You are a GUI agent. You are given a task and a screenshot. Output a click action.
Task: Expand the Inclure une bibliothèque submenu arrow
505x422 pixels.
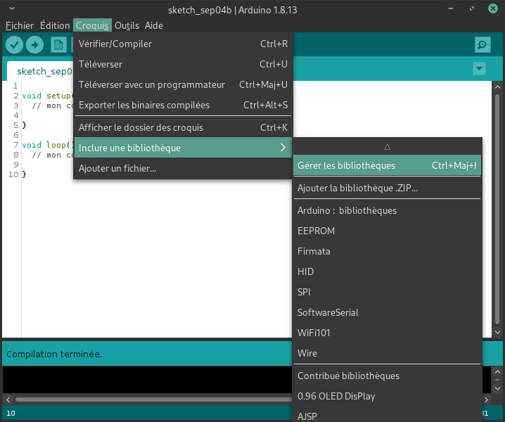(x=283, y=148)
